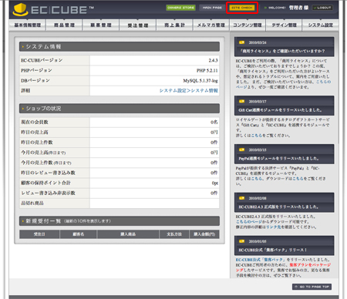Click EC-CUBE2.4.3 正式版 news headline
Viewport: 347px width, 299px height.
coord(278,207)
